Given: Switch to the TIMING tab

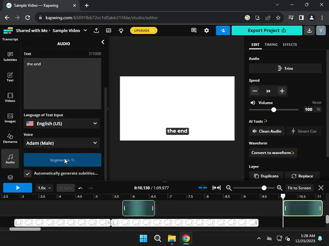Looking at the screenshot, I should [x=271, y=45].
